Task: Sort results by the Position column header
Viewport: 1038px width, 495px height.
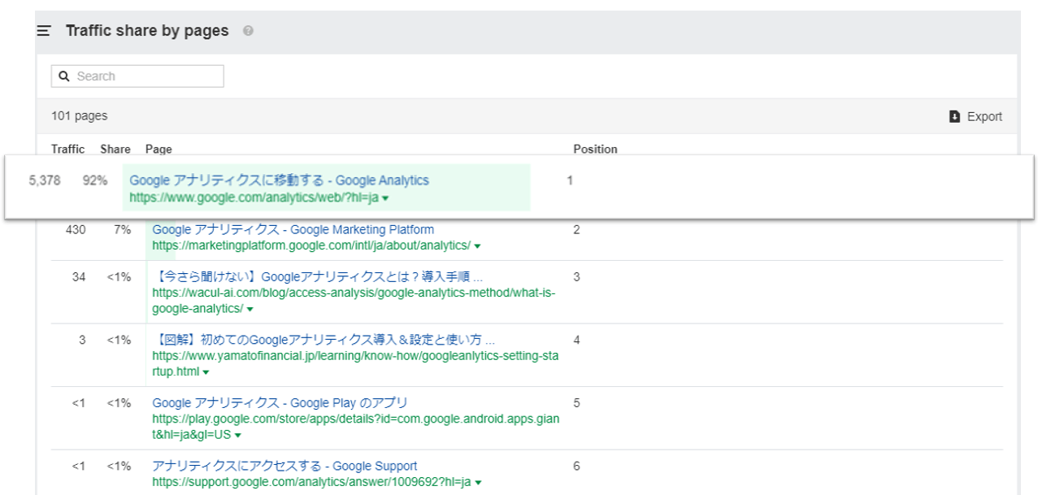Action: (595, 149)
